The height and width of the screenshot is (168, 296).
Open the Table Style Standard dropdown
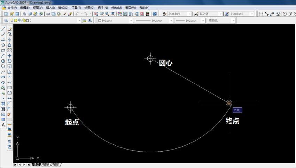coord(252,14)
